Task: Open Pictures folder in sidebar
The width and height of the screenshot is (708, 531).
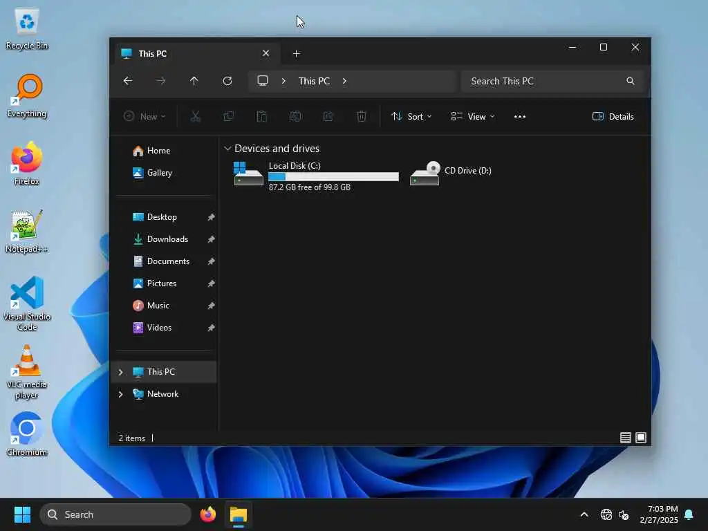Action: pyautogui.click(x=161, y=283)
